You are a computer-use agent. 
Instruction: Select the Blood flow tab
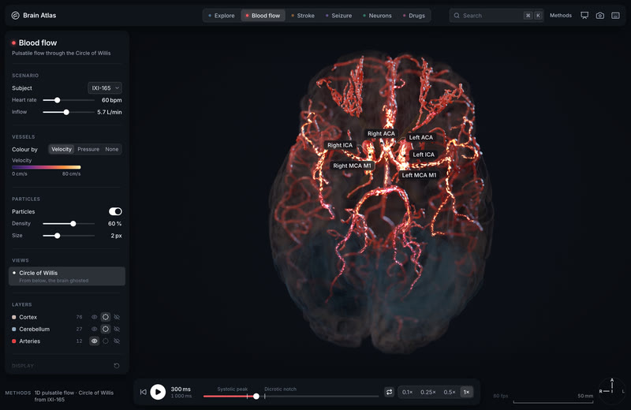263,15
